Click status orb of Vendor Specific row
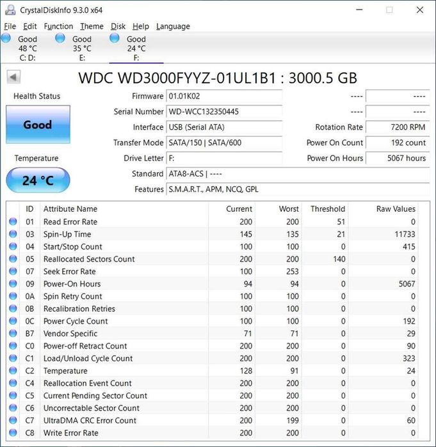The width and height of the screenshot is (436, 447). tap(13, 333)
